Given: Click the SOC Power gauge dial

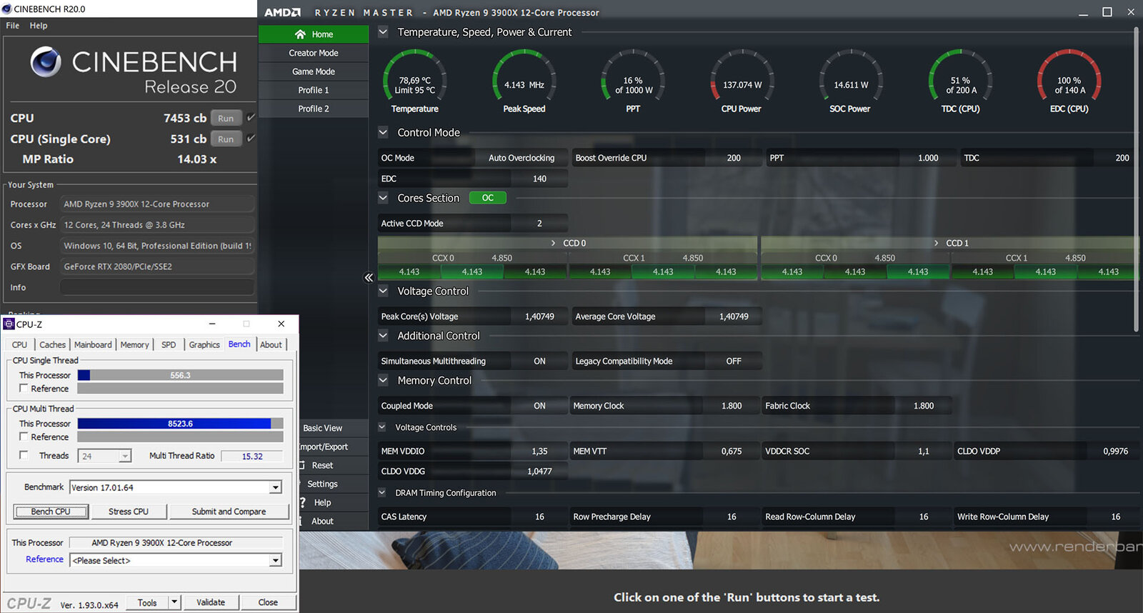Looking at the screenshot, I should click(851, 76).
